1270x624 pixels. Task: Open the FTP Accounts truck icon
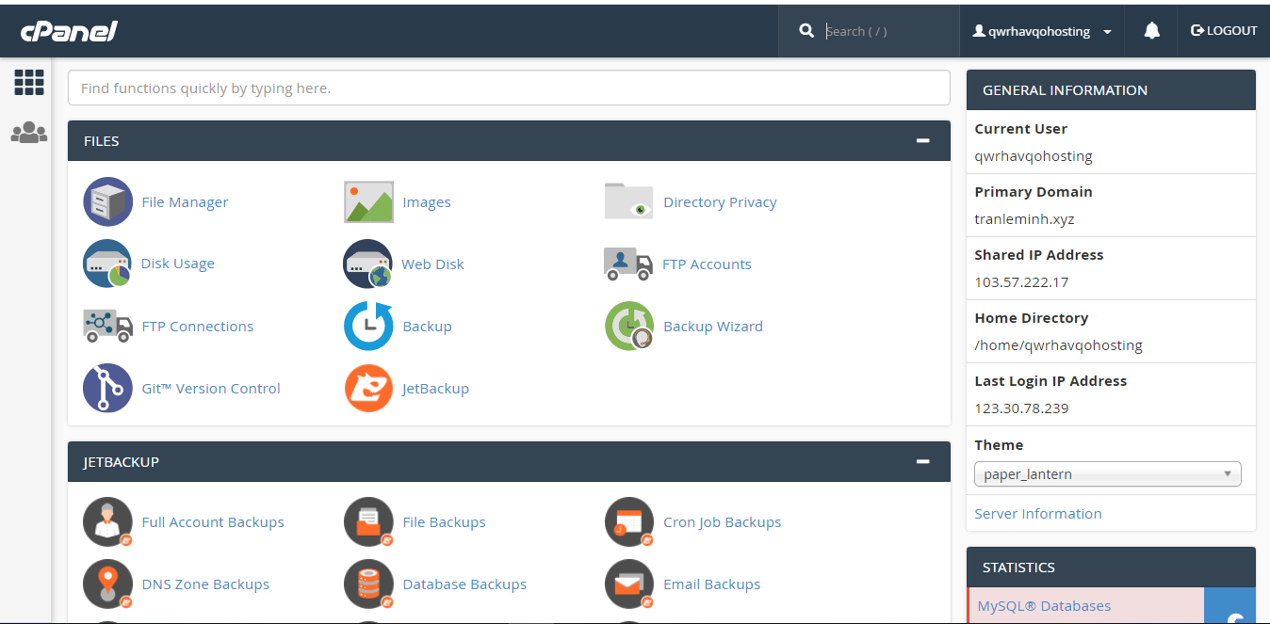(628, 264)
